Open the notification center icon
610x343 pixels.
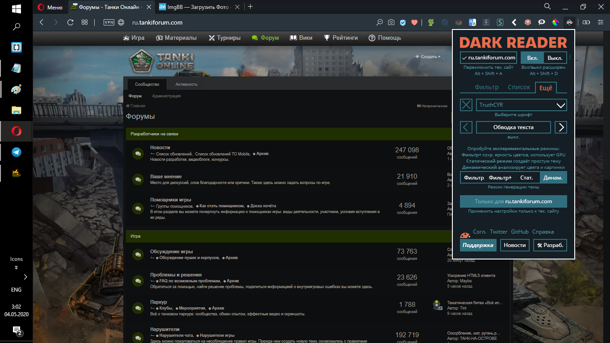tap(17, 331)
